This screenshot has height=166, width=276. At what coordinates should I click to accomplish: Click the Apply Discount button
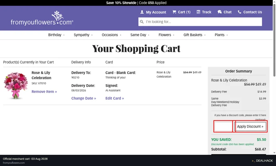point(250,127)
